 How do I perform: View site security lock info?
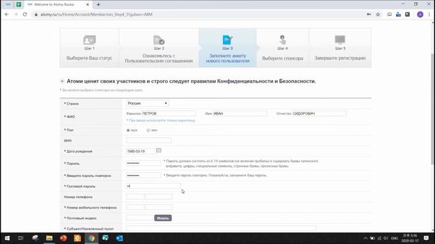point(36,14)
